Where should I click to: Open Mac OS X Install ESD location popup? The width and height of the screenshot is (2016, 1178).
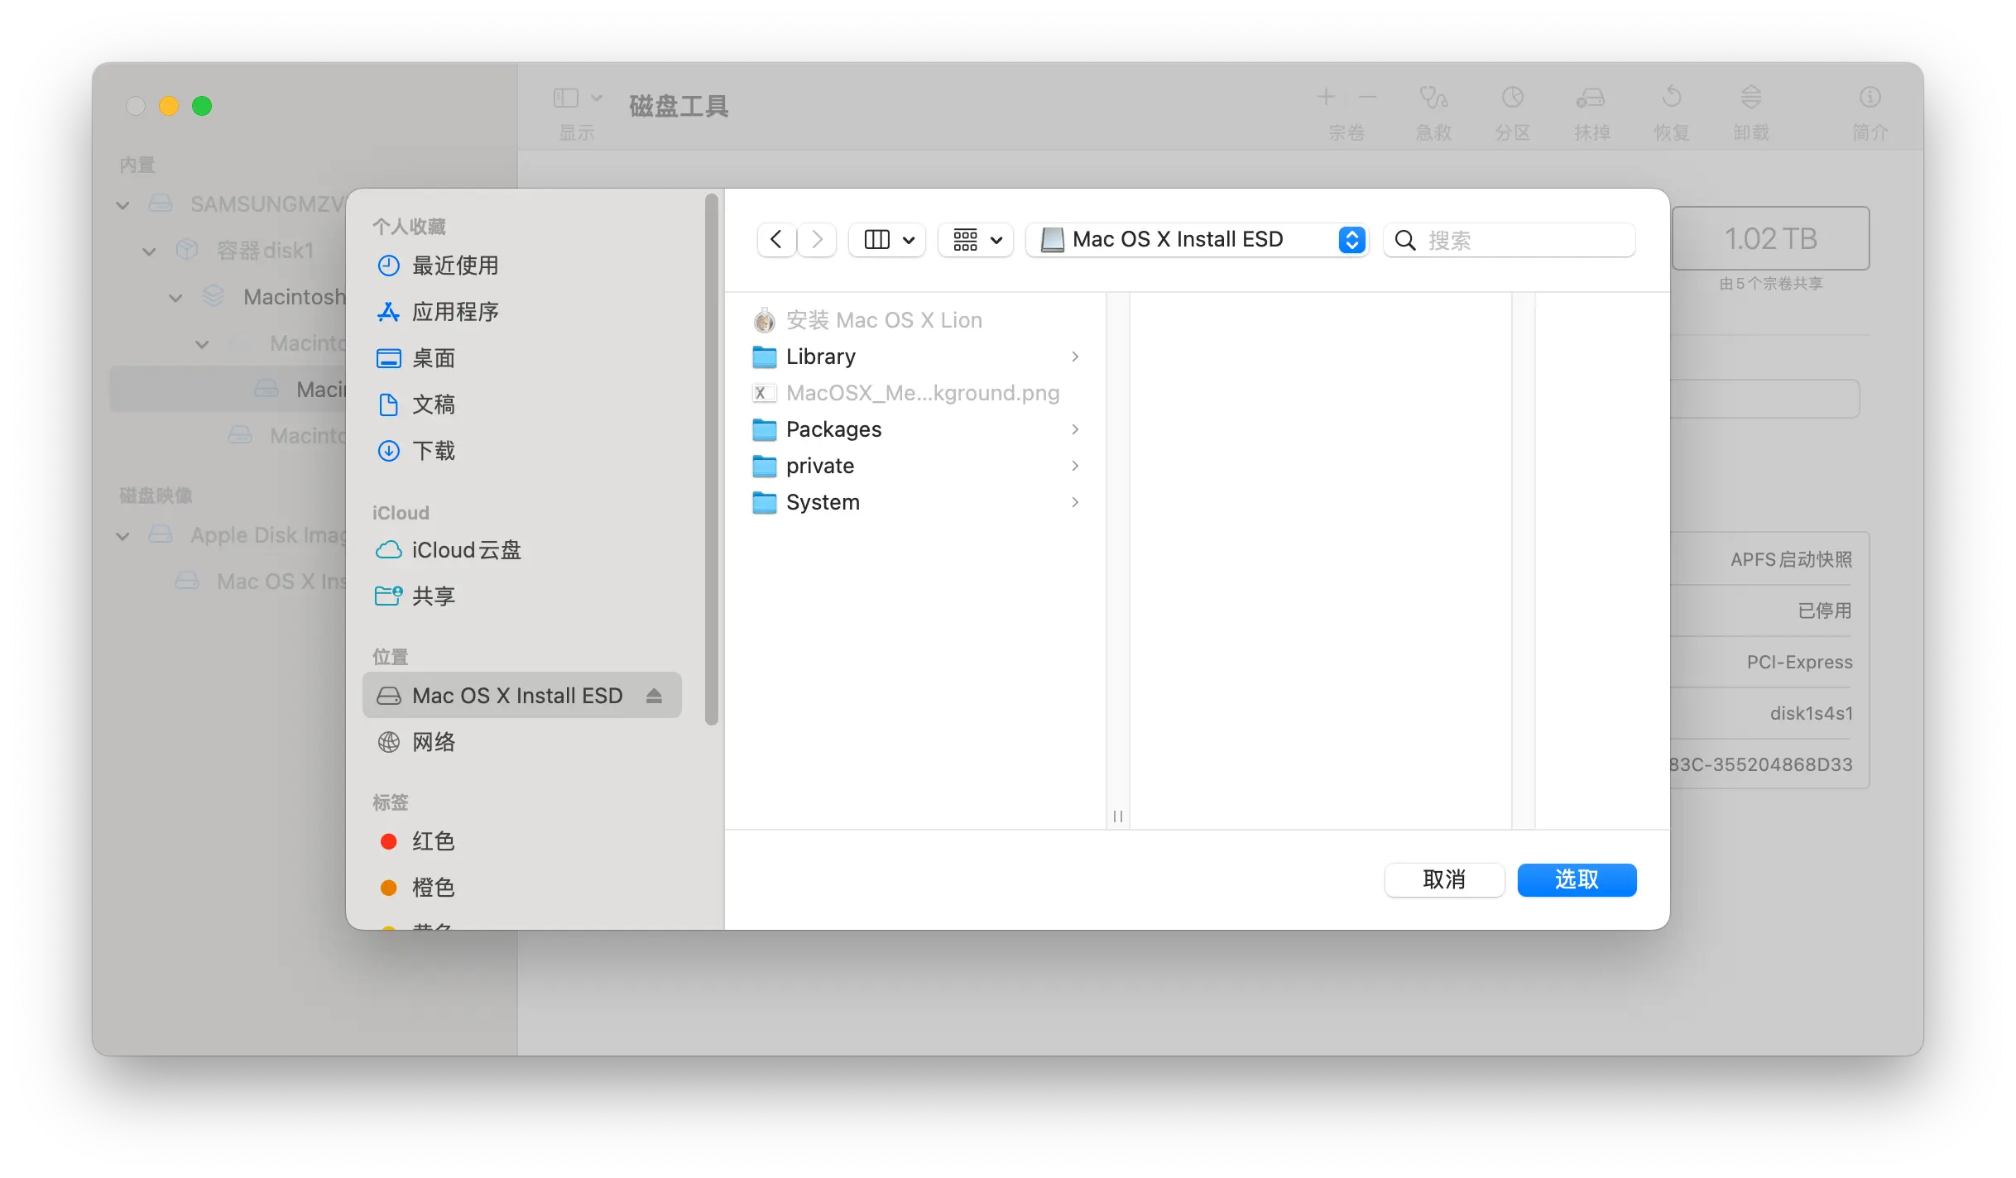pos(1197,240)
